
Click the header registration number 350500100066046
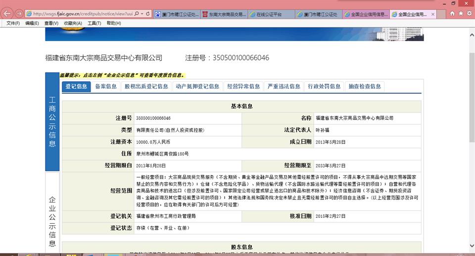click(x=241, y=58)
